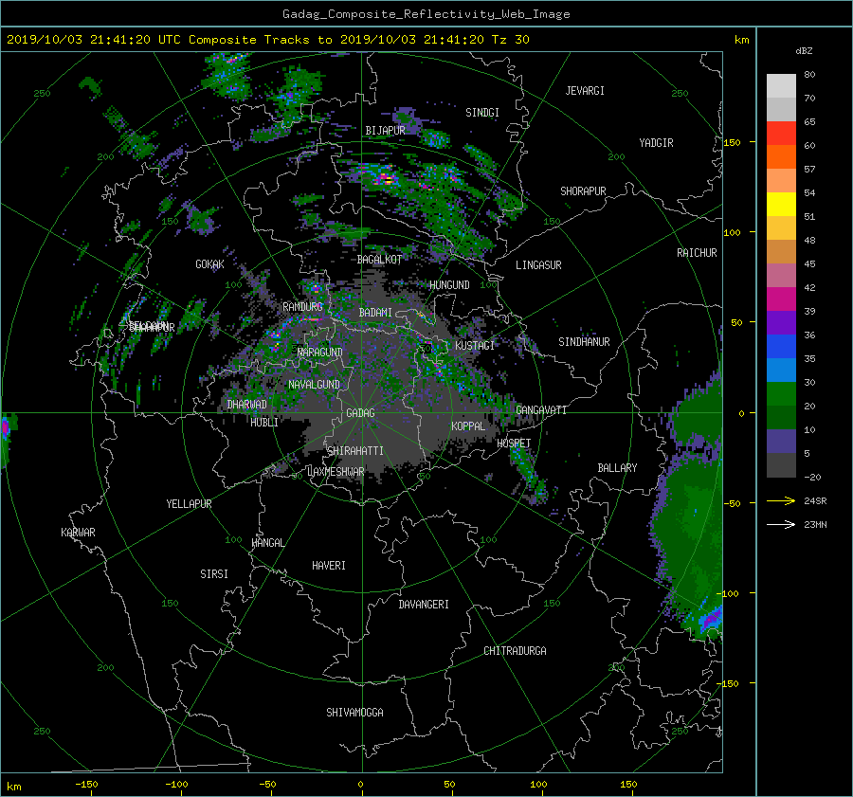The height and width of the screenshot is (797, 853).
Task: Click the 20 dBZ green swatch
Action: point(781,394)
